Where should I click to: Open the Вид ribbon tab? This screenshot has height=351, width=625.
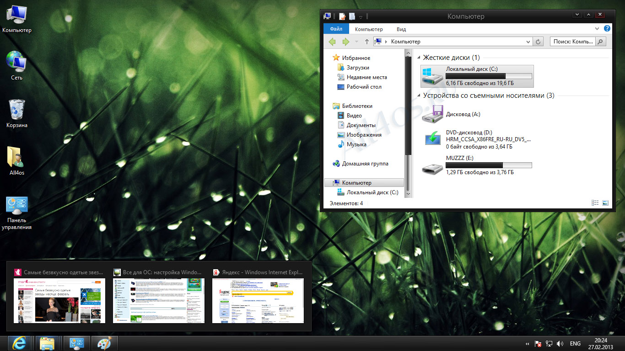click(401, 29)
